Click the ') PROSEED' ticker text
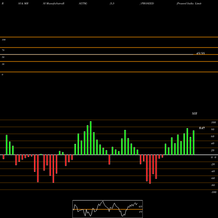The width and height of the screenshot is (218, 218). pyautogui.click(x=147, y=3)
